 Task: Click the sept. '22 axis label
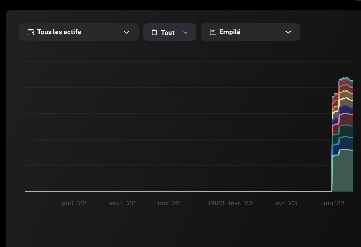pyautogui.click(x=122, y=203)
